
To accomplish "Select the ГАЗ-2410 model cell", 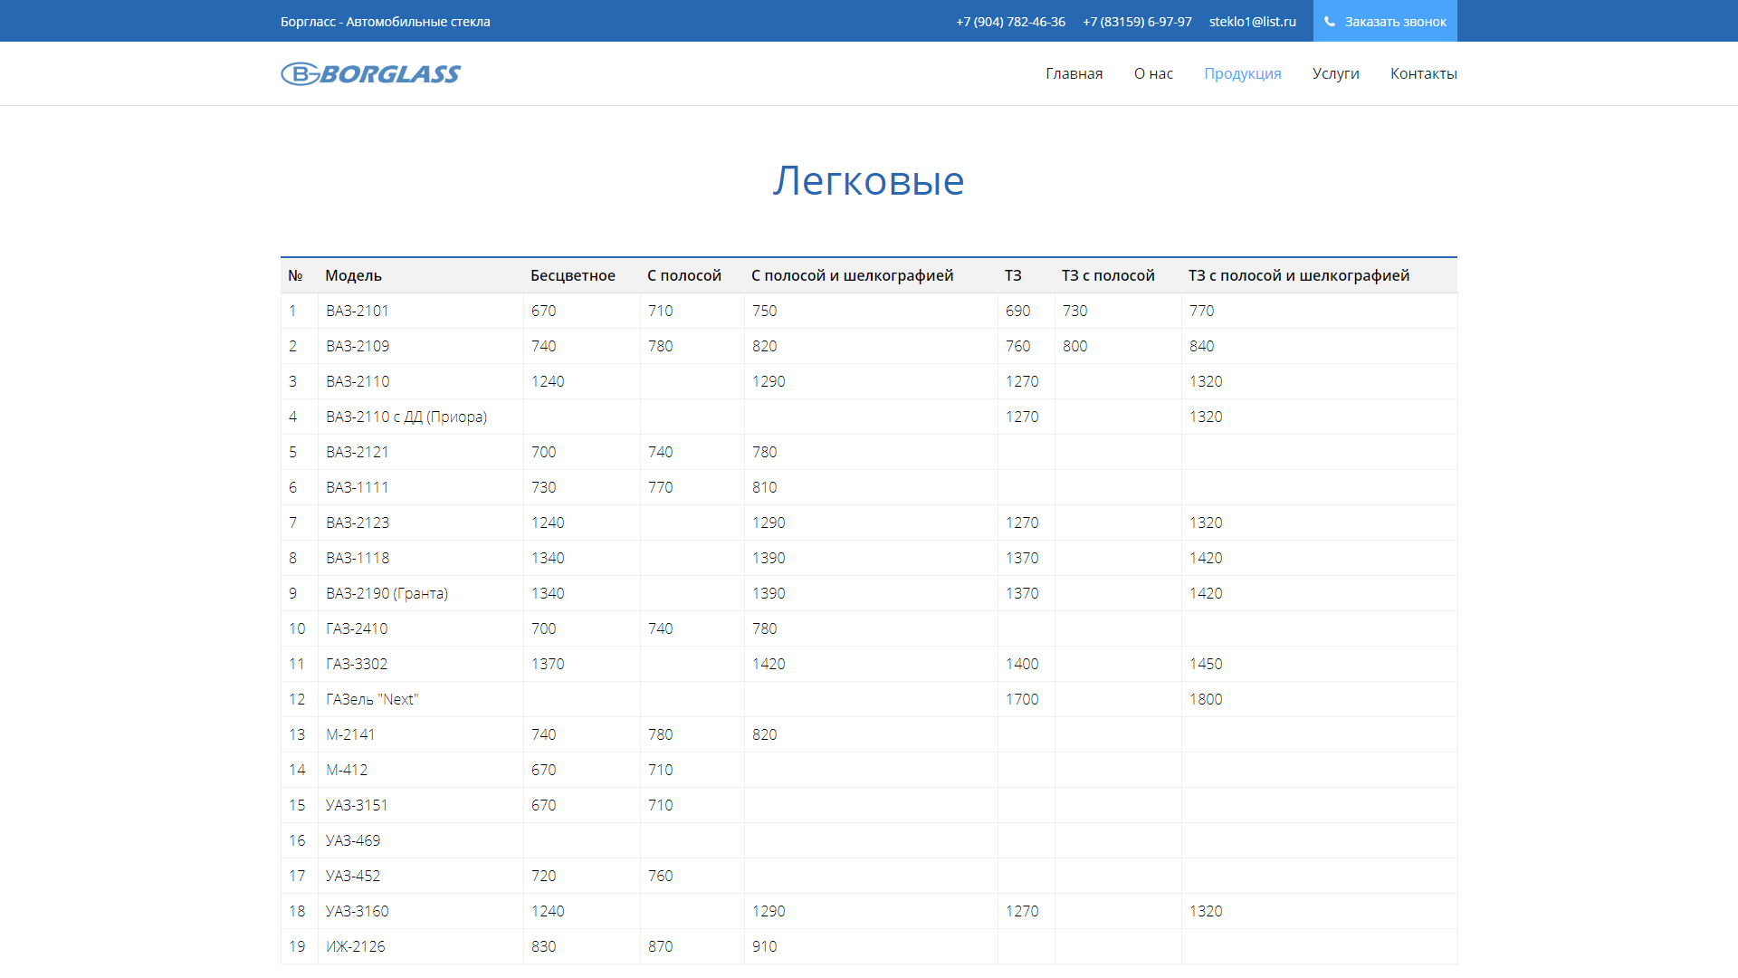I will [x=421, y=628].
